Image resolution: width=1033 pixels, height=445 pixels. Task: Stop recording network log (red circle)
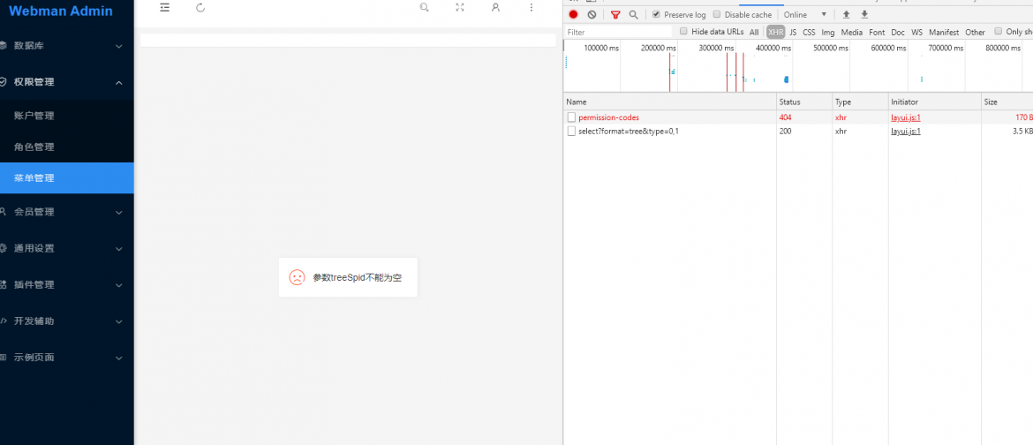pos(573,14)
